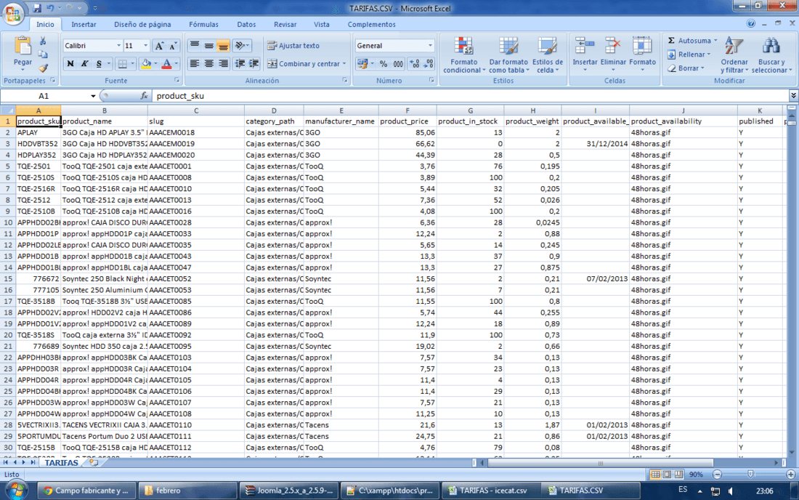The width and height of the screenshot is (799, 500).
Task: Align text to bottom of cell
Action: tap(223, 46)
